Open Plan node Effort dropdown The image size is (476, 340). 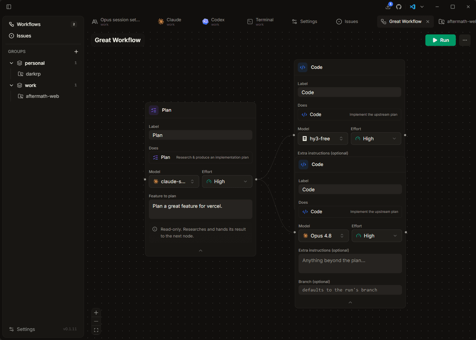(227, 181)
